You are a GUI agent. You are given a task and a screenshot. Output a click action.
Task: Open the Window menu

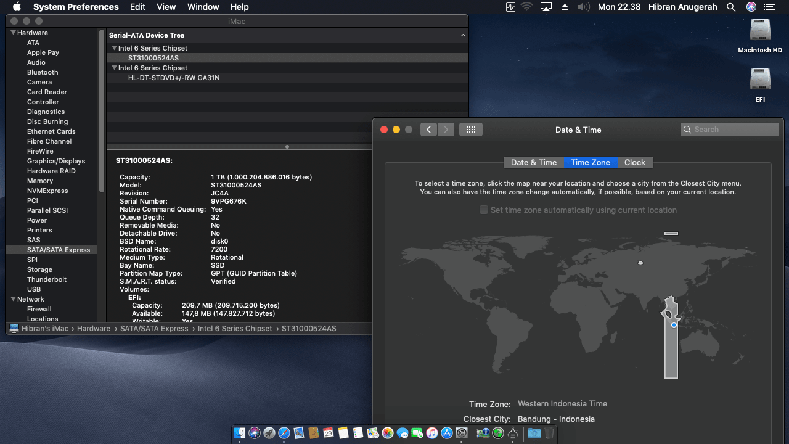tap(203, 7)
